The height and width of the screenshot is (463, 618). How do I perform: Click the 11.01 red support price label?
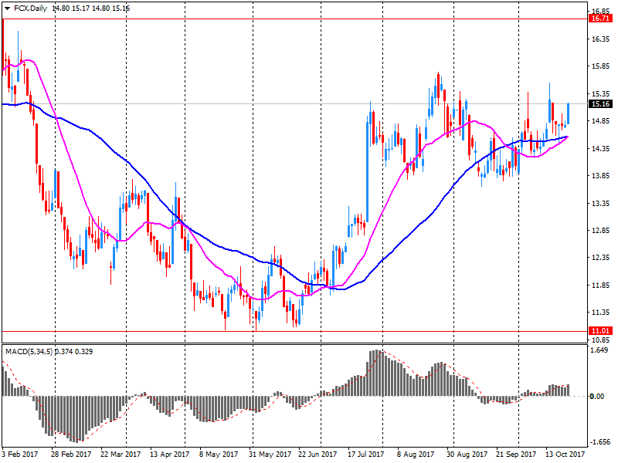coord(600,331)
